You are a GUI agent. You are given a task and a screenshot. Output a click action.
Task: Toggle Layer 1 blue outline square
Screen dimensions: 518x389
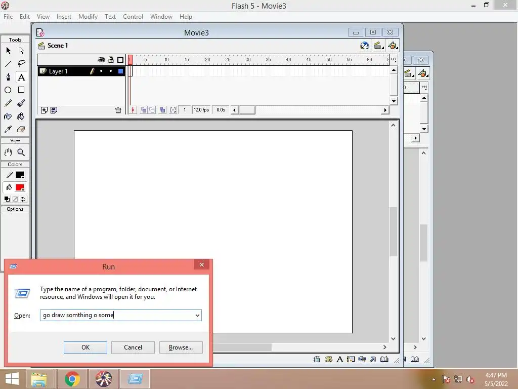(x=120, y=71)
